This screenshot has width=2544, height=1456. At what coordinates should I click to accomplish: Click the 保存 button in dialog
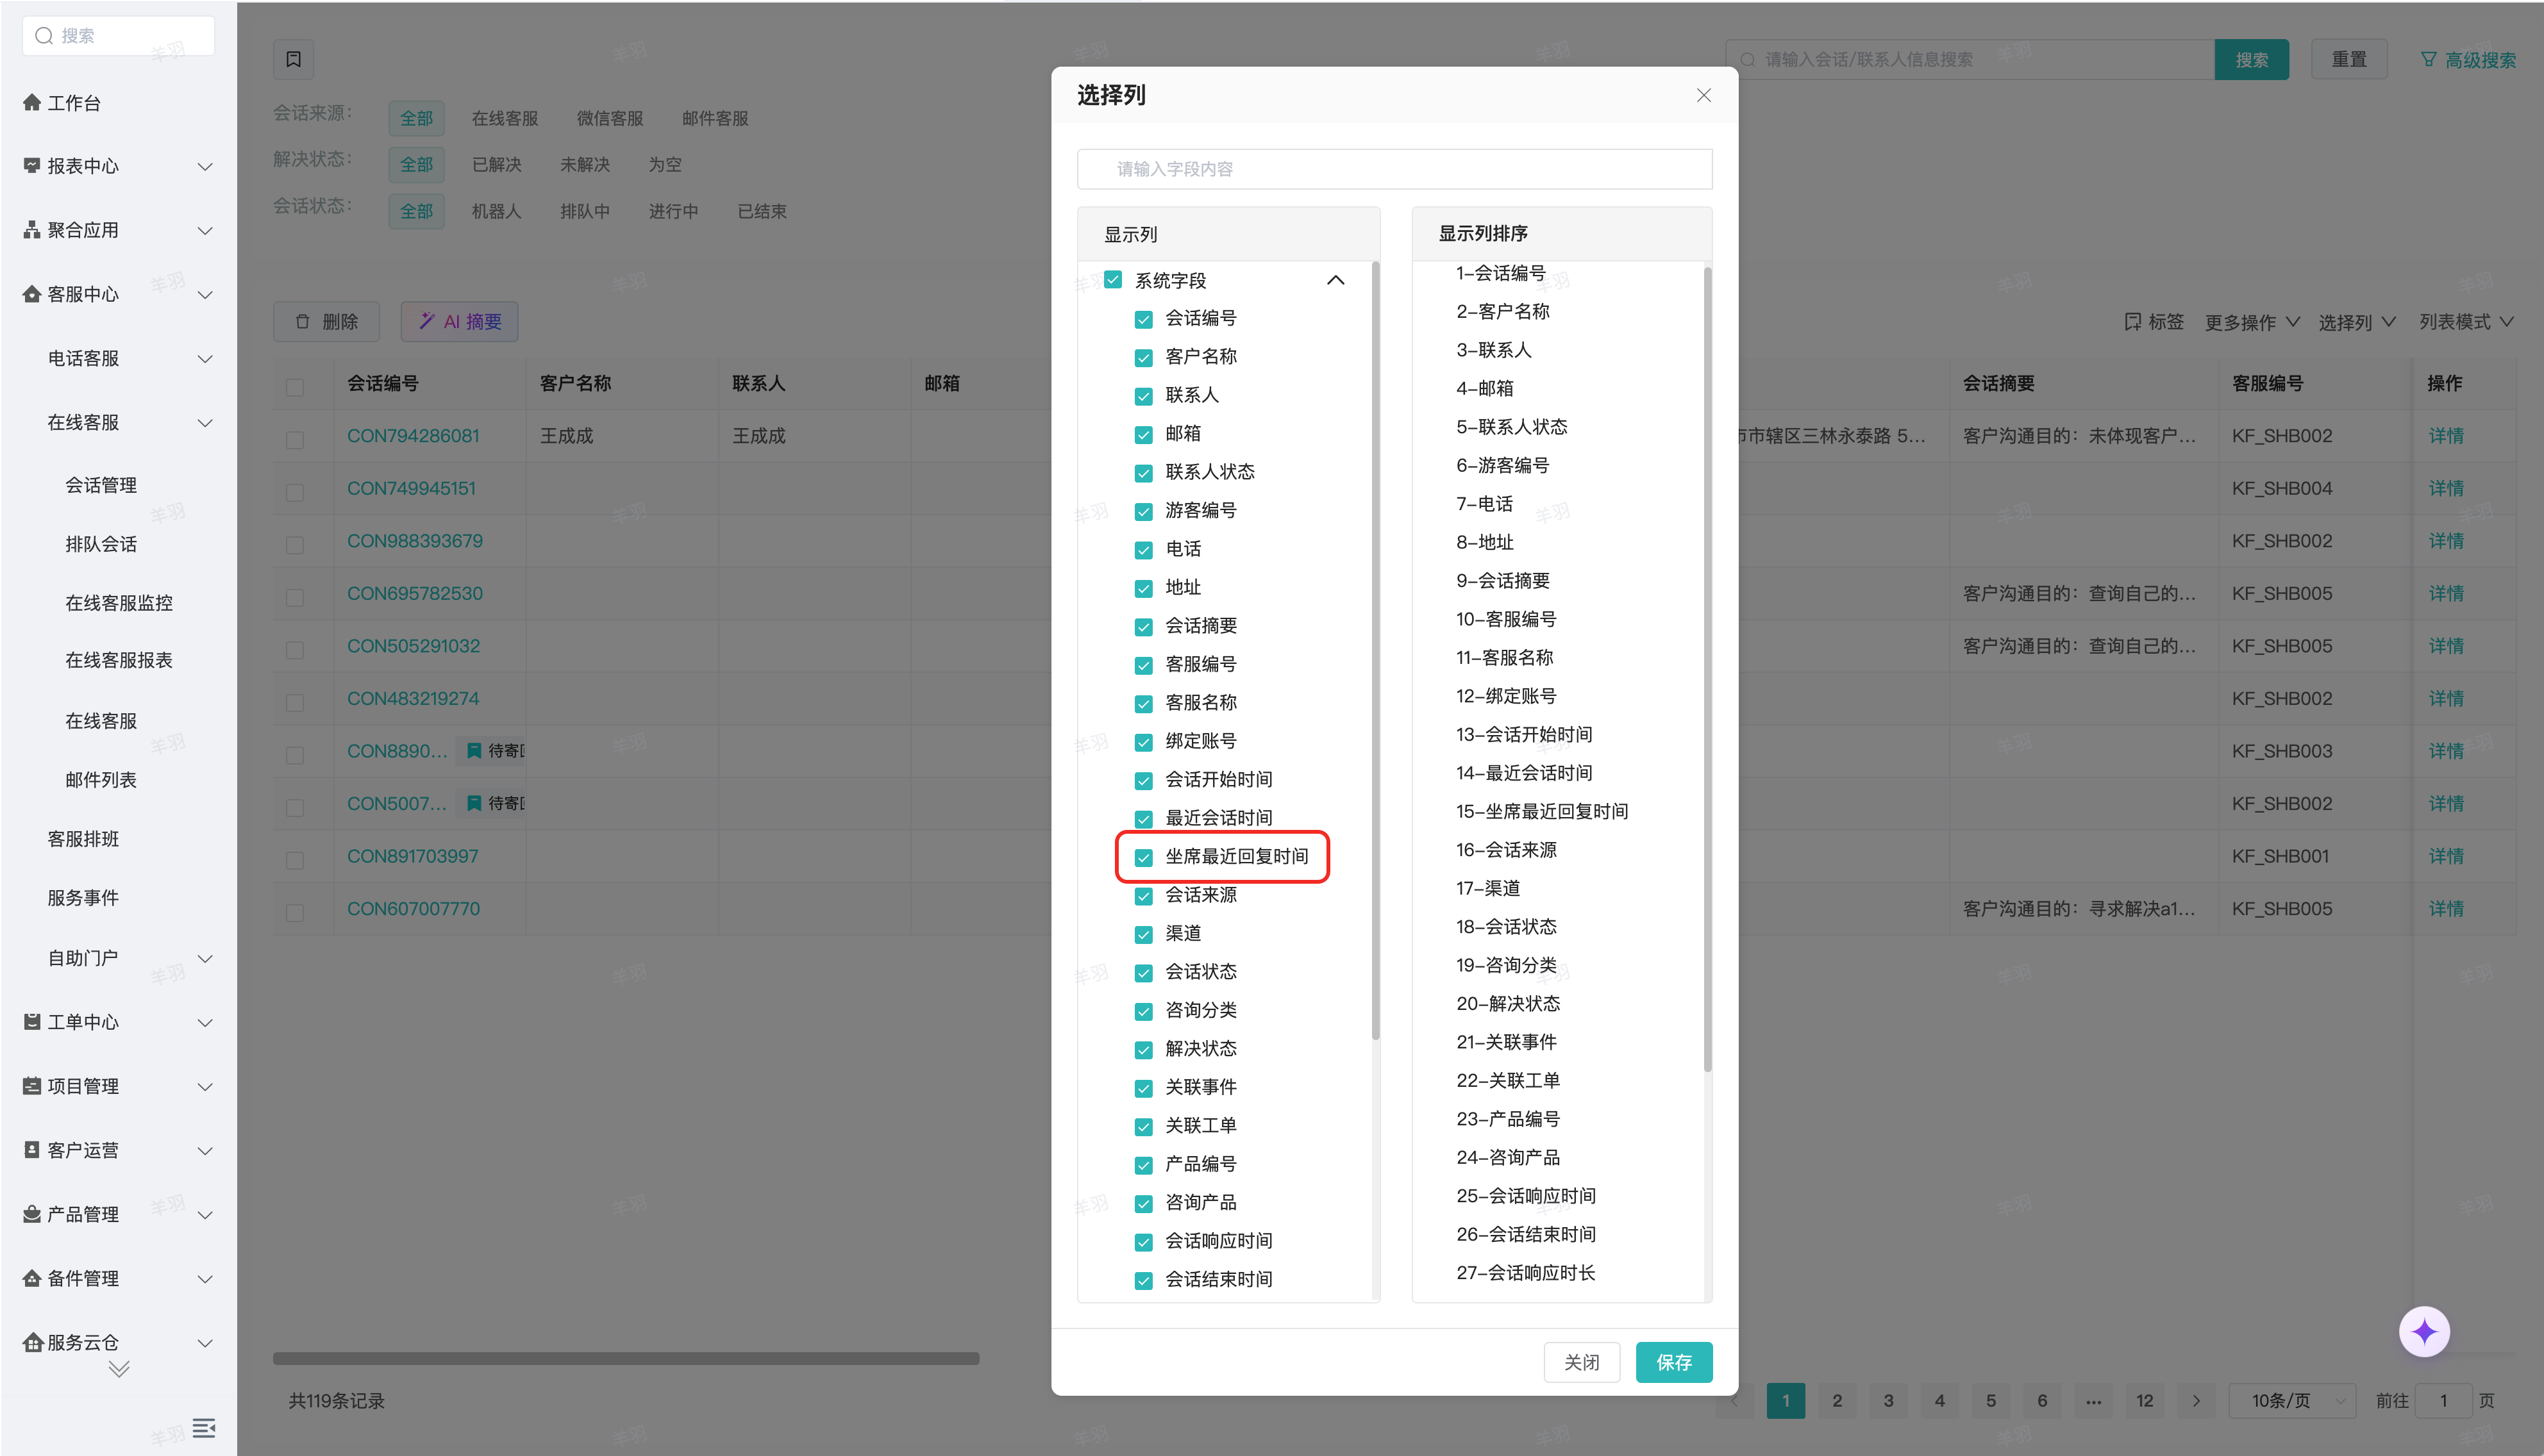[x=1673, y=1362]
